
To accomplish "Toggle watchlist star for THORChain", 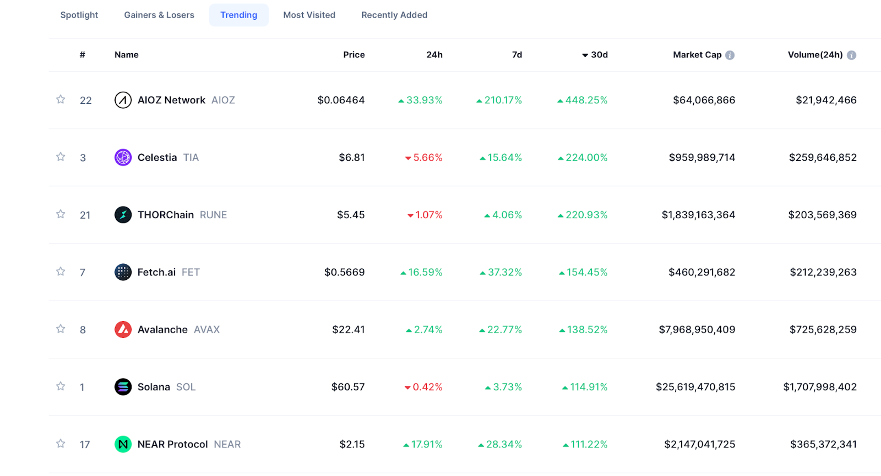I will (61, 214).
